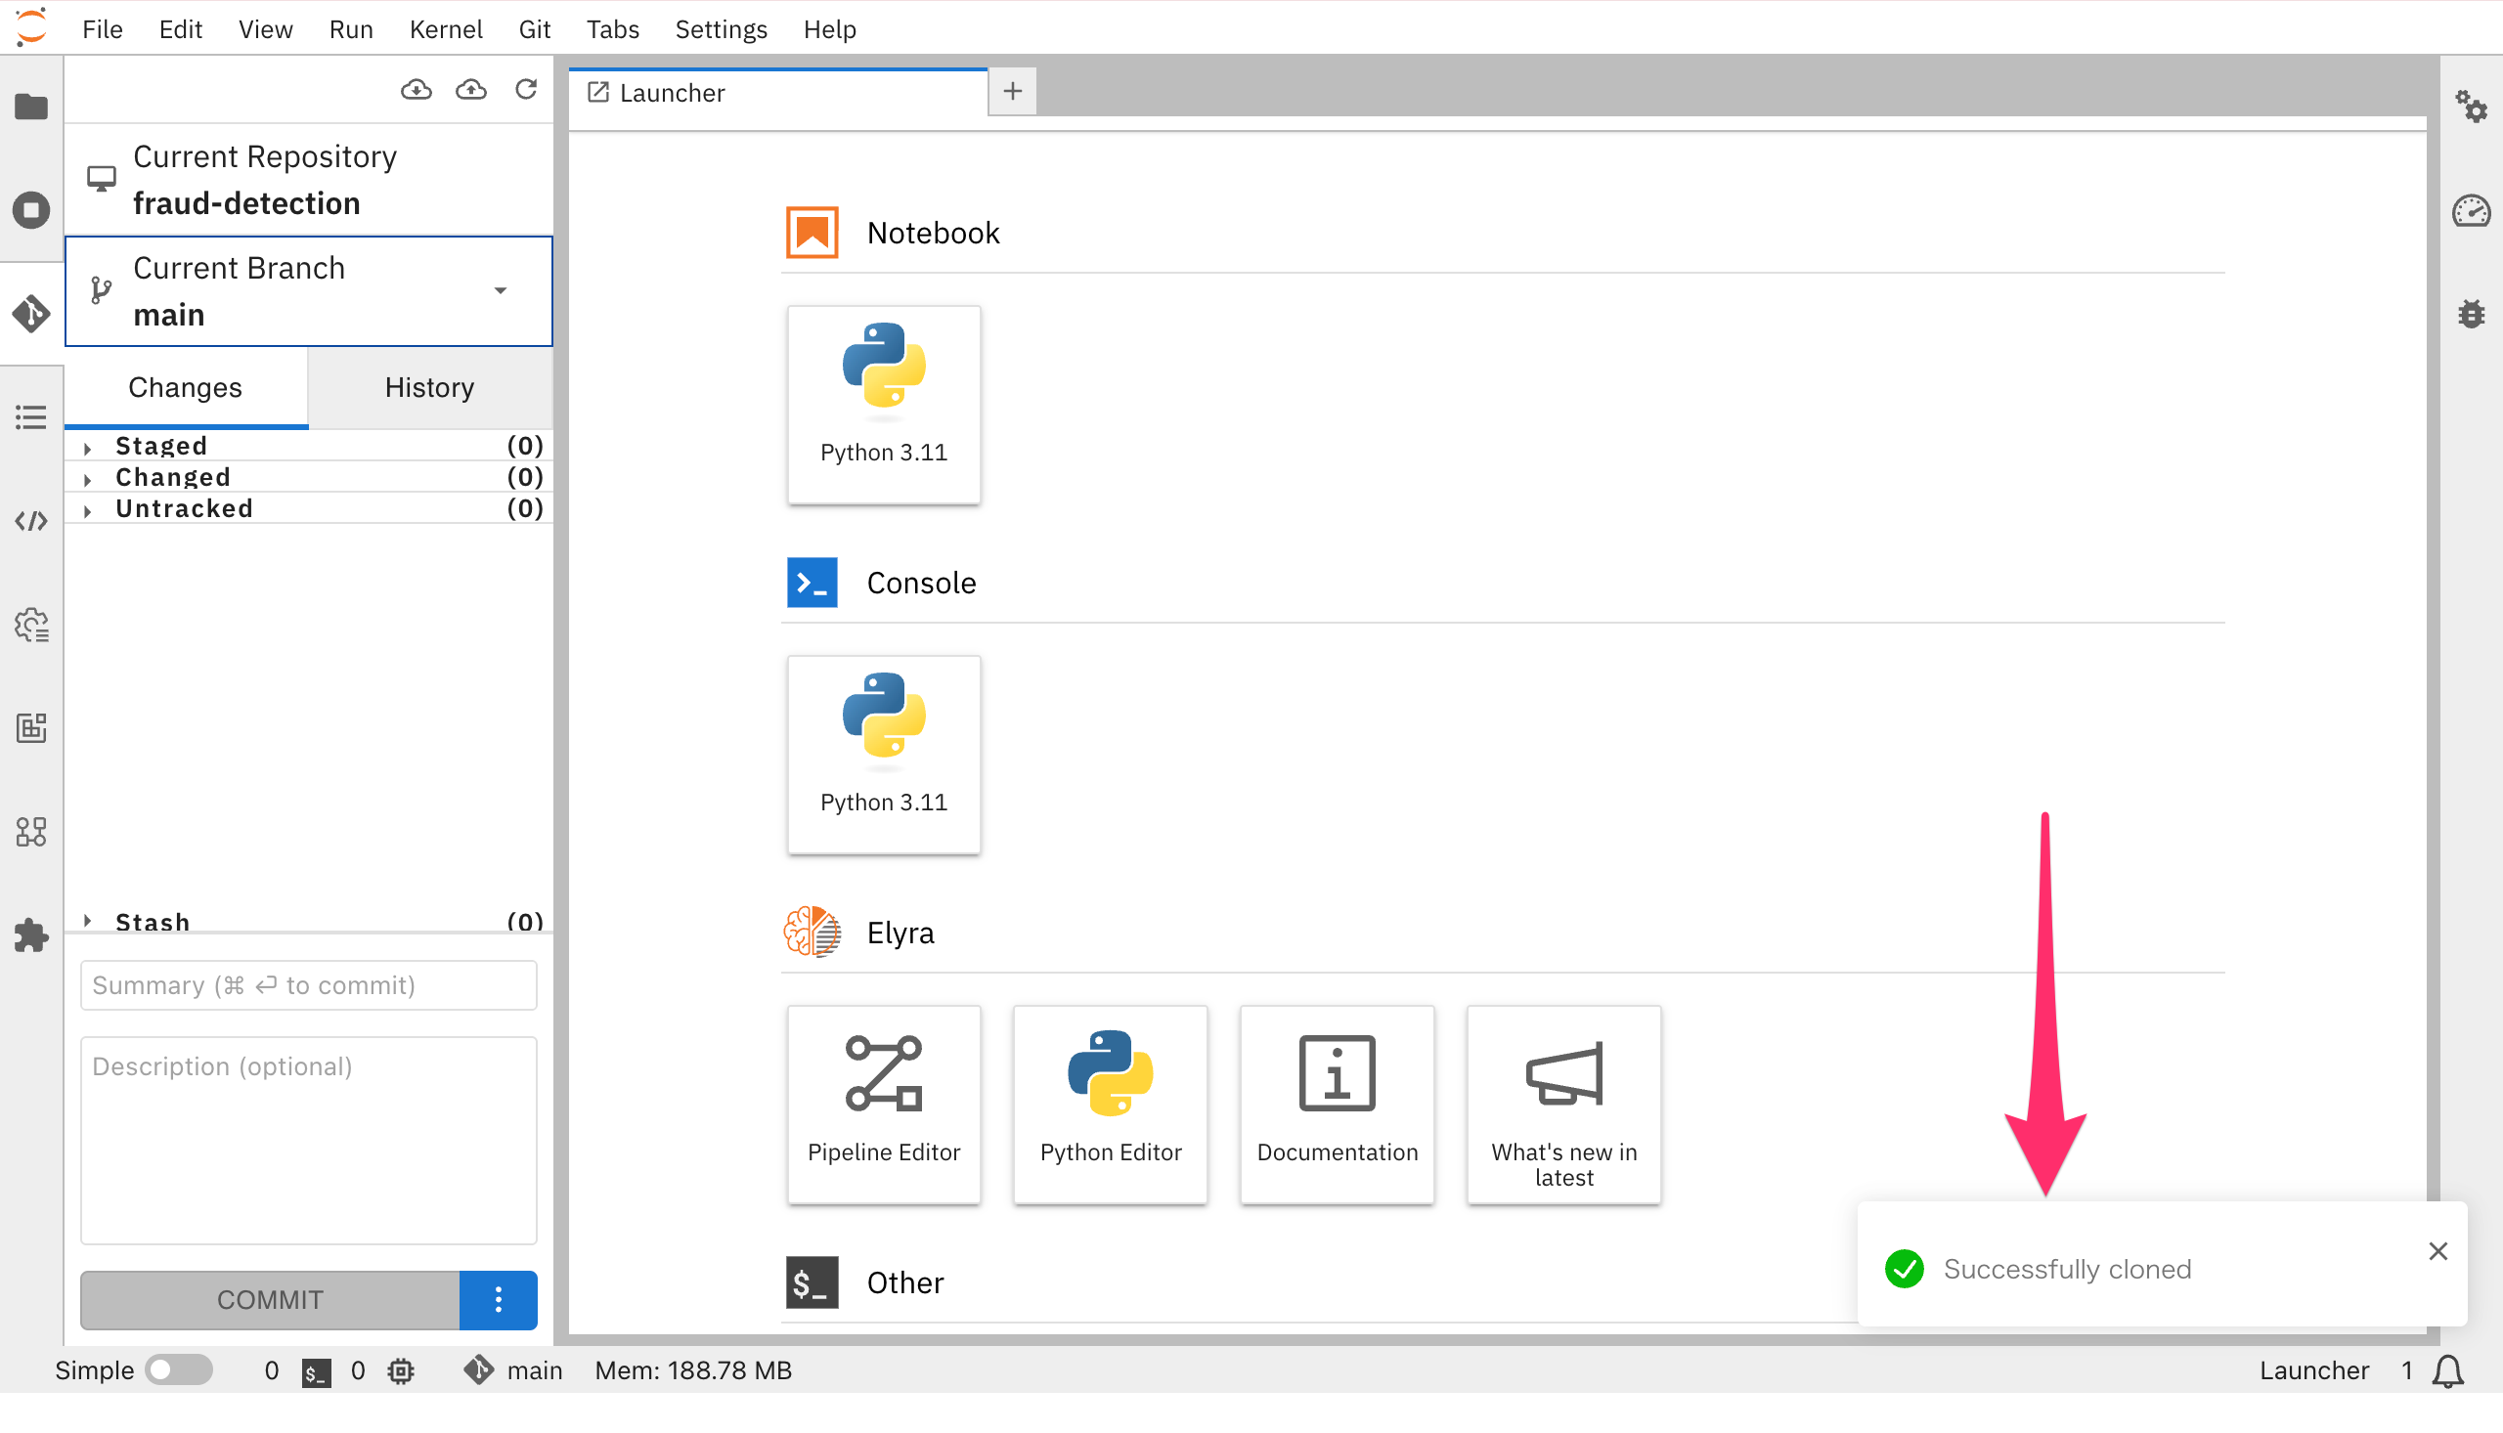Open the property inspector gears icon
The width and height of the screenshot is (2503, 1433).
[2472, 107]
